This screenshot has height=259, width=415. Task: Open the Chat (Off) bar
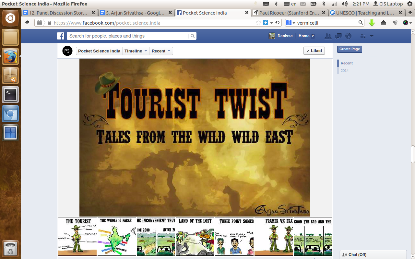[373, 255]
